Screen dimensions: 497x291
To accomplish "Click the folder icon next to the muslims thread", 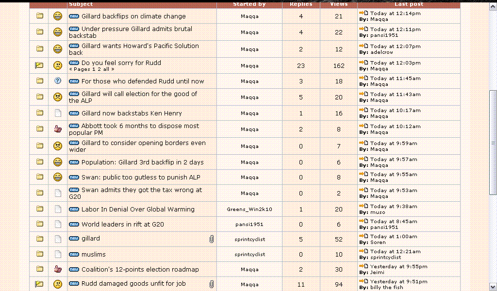I will [x=39, y=254].
